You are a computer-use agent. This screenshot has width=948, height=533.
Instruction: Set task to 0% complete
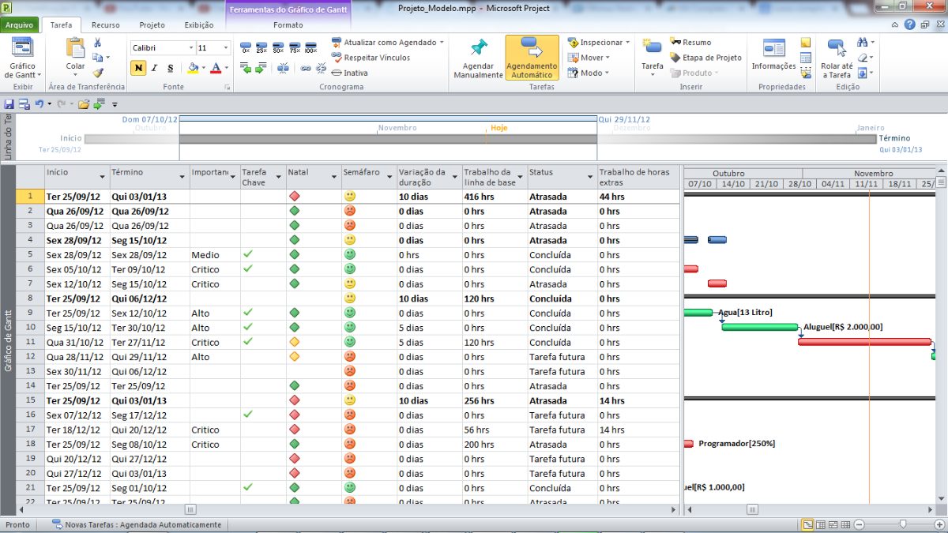[x=246, y=47]
